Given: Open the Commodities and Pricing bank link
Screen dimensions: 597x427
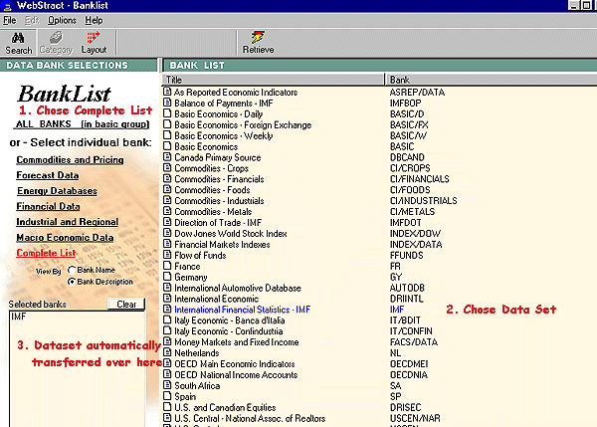Looking at the screenshot, I should coord(68,160).
